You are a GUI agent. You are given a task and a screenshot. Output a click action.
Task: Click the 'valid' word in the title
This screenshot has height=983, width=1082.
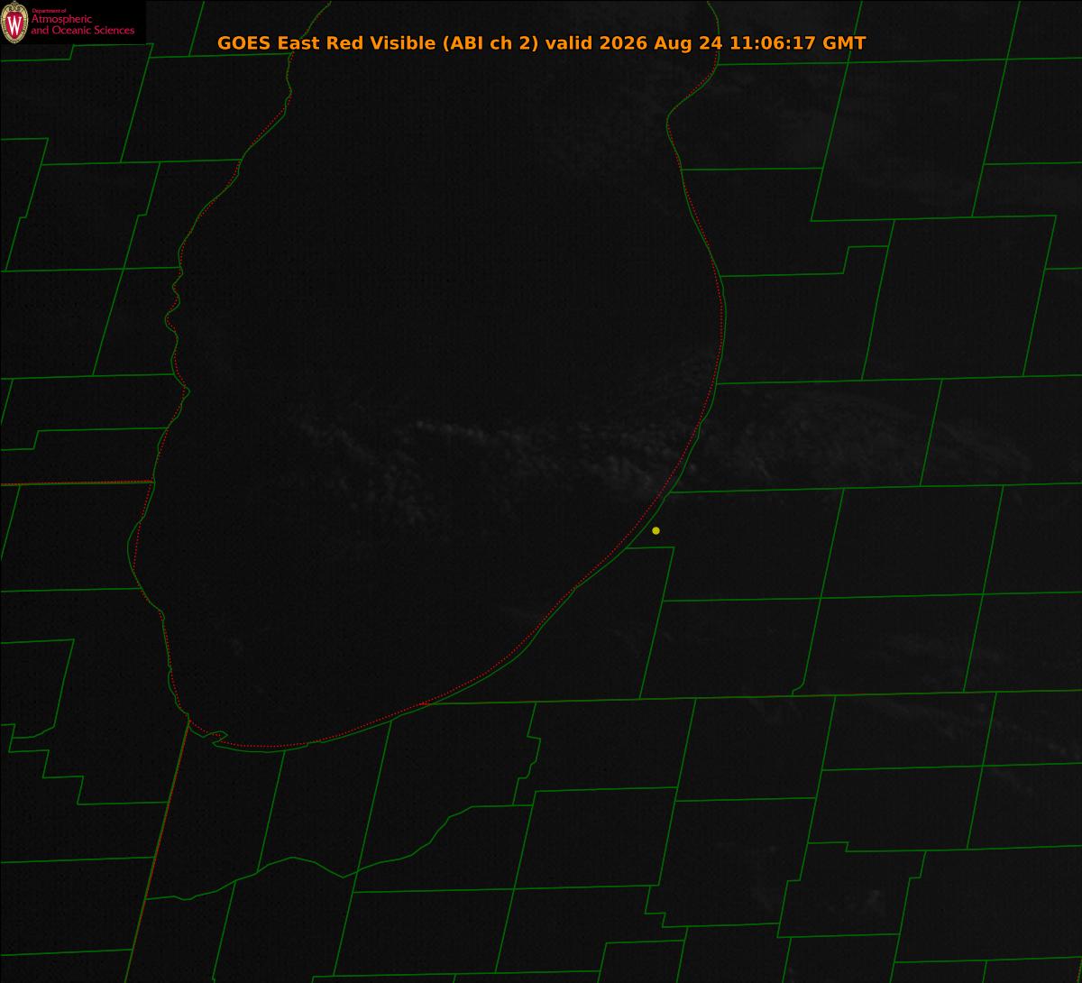tap(571, 43)
